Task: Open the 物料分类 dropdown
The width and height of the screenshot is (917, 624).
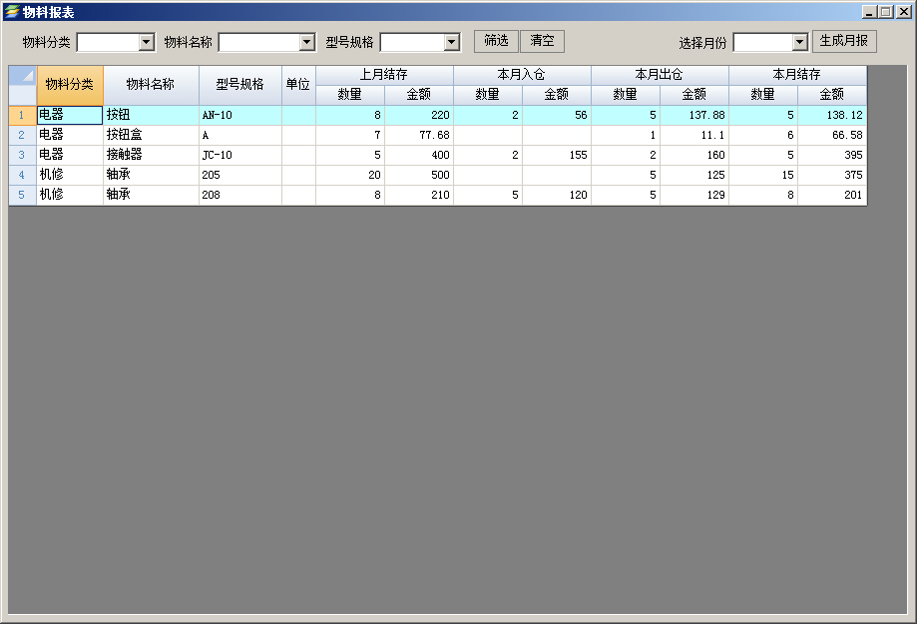Action: pos(147,42)
